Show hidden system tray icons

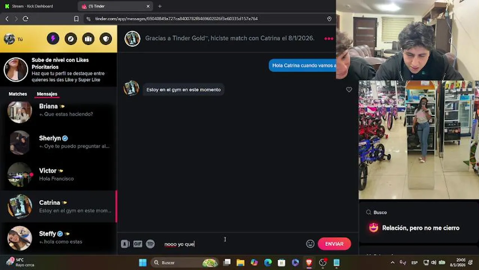tap(392, 262)
